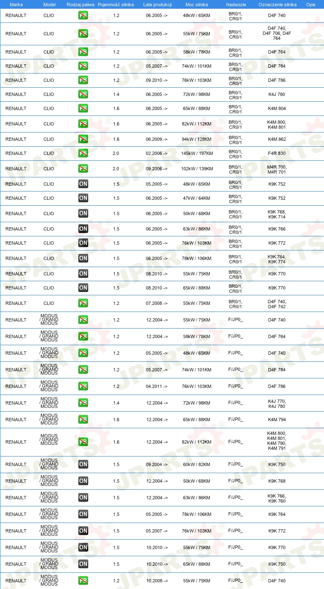The height and width of the screenshot is (589, 324).
Task: Click the Oznaczenie silnika column header
Action: click(278, 5)
